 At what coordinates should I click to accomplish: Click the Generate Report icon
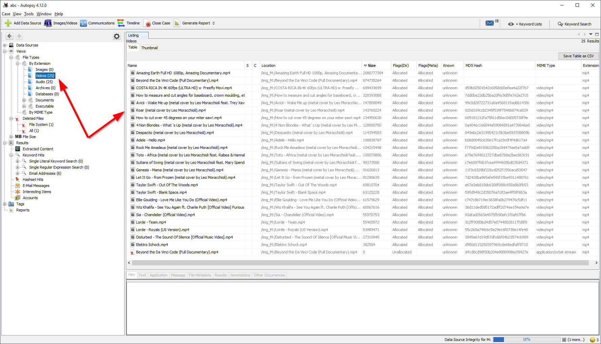177,23
